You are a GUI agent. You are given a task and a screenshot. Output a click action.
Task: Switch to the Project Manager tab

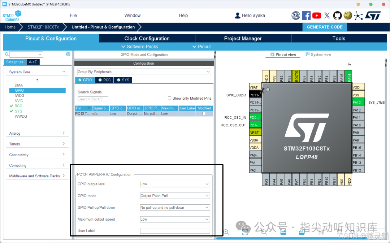(x=243, y=39)
